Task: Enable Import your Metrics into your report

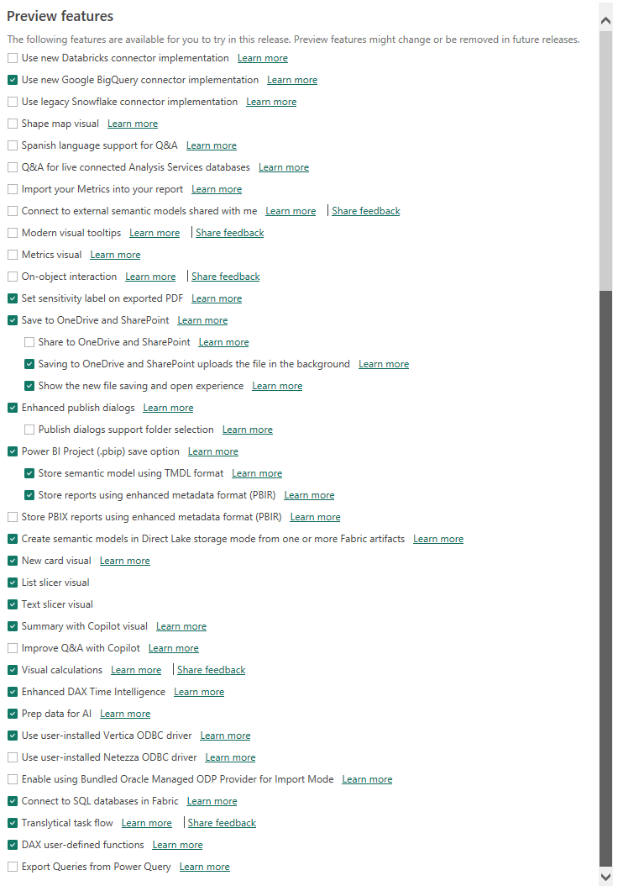Action: pos(13,189)
